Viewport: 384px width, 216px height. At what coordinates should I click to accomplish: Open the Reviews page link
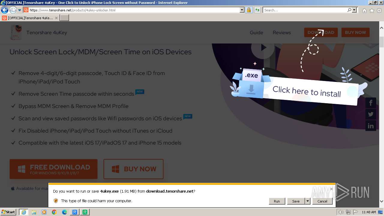(282, 32)
